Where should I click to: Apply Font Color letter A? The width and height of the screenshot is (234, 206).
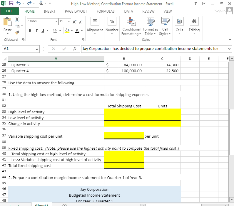coord(77,31)
